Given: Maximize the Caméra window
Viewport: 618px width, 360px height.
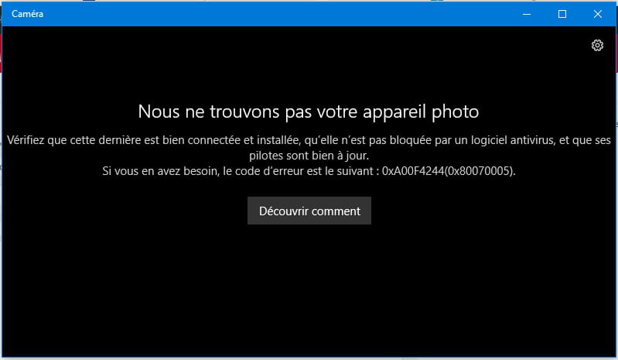Looking at the screenshot, I should [562, 14].
